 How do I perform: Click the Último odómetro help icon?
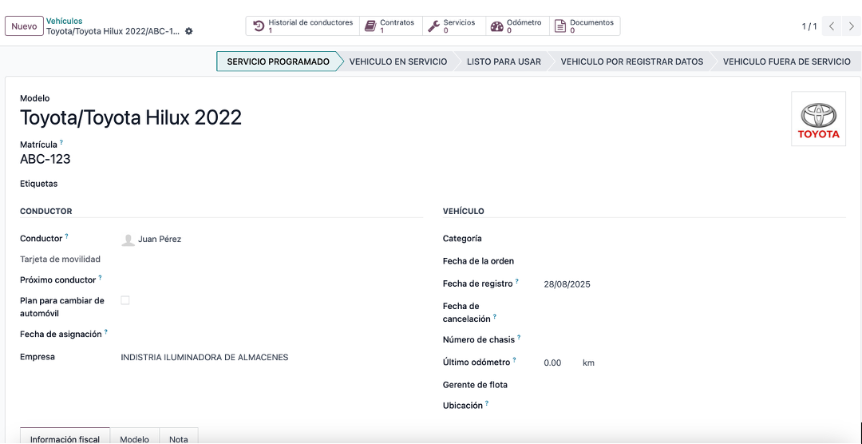[x=515, y=360]
